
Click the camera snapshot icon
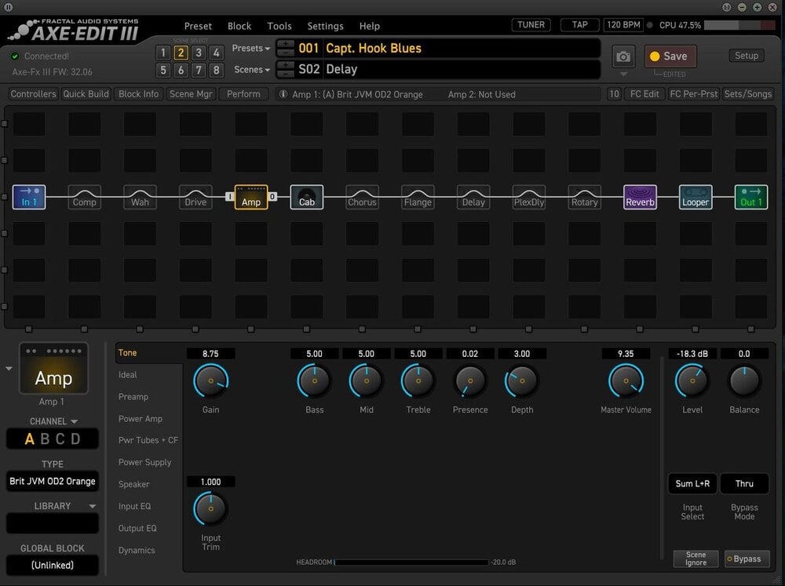coord(623,56)
